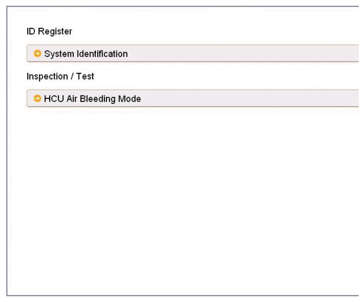Viewport: 363px width, 302px height.
Task: Expand the HCU Air Bleeding Mode row
Action: (193, 98)
